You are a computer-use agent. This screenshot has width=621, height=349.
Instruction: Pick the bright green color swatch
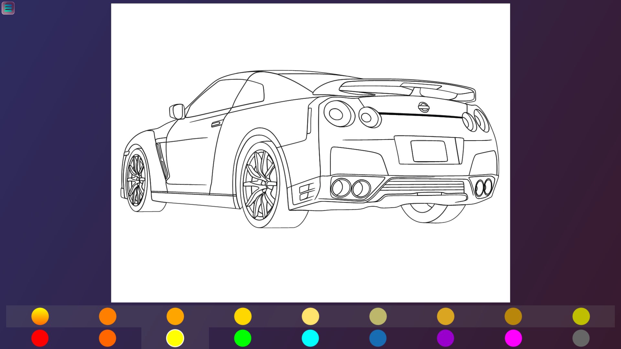pos(243,338)
